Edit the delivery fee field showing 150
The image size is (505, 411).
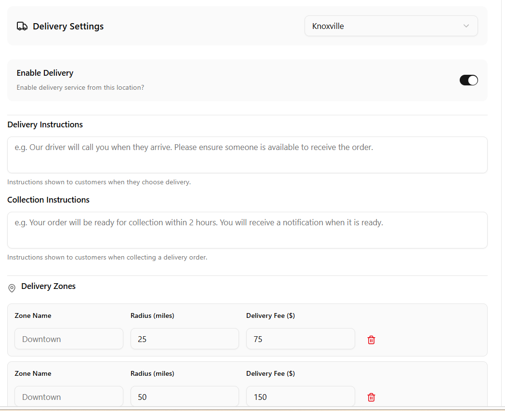[301, 397]
